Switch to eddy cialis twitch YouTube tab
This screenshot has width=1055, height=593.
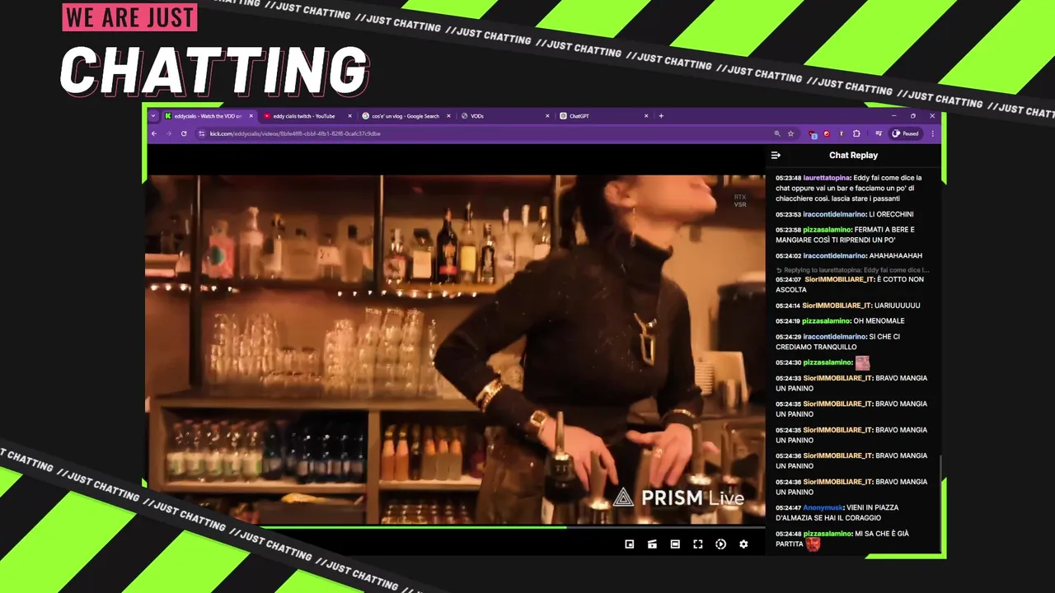pyautogui.click(x=307, y=116)
